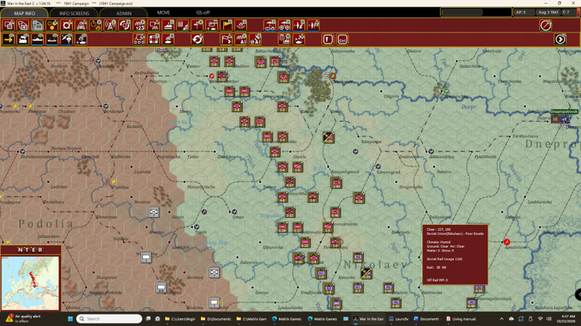This screenshot has width=581, height=326.
Task: Click the Aug 3 1941 date display
Action: (x=548, y=12)
